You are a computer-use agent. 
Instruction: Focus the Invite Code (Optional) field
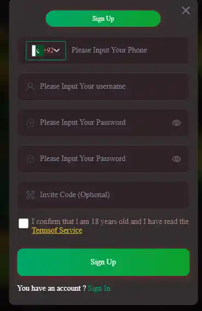[x=103, y=195]
